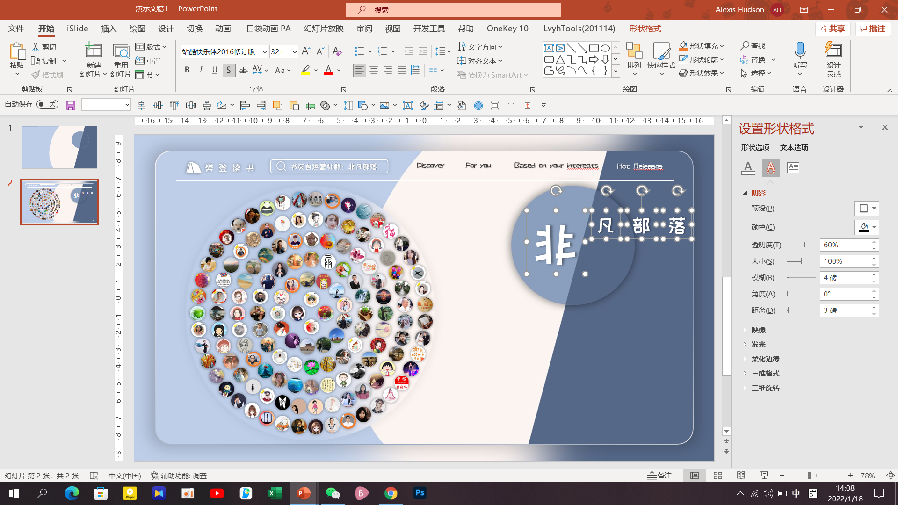Open the font name dropdown
The width and height of the screenshot is (898, 505).
[x=265, y=52]
